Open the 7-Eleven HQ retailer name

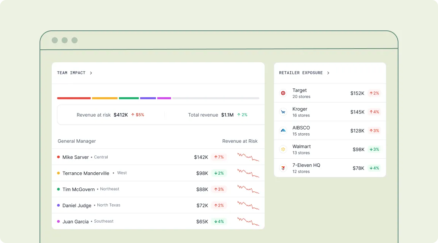click(x=306, y=165)
